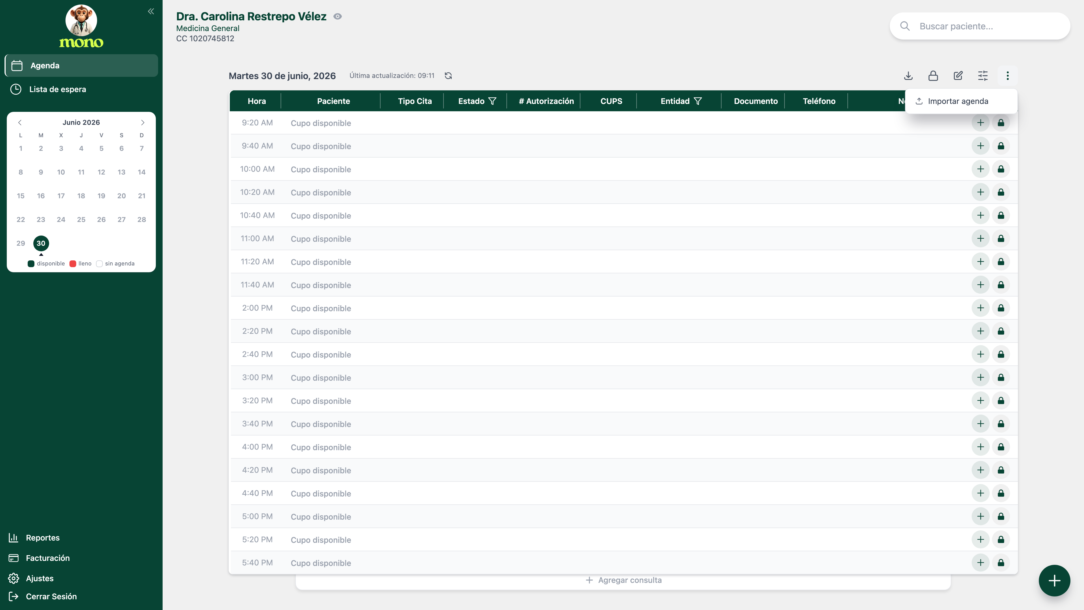Lock the 9:40 AM slot
The image size is (1084, 610).
[x=1001, y=146]
